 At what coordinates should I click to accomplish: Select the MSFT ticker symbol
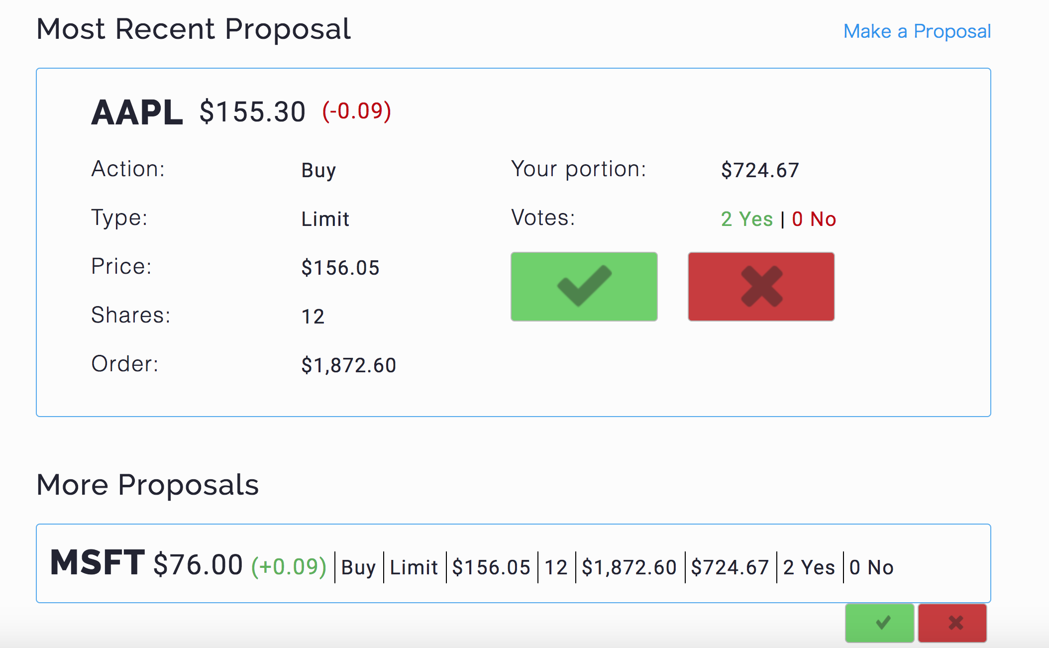[98, 563]
